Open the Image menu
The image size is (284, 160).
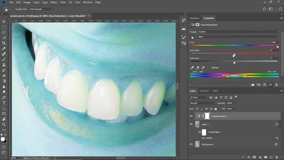click(27, 2)
